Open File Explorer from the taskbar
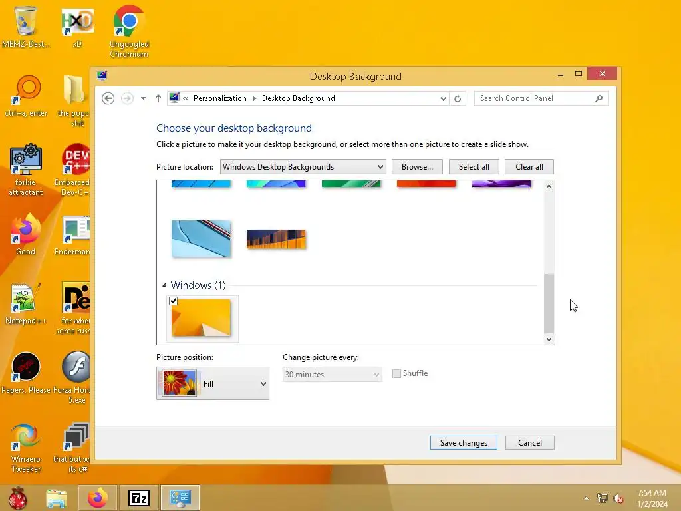The image size is (681, 511). click(x=57, y=498)
